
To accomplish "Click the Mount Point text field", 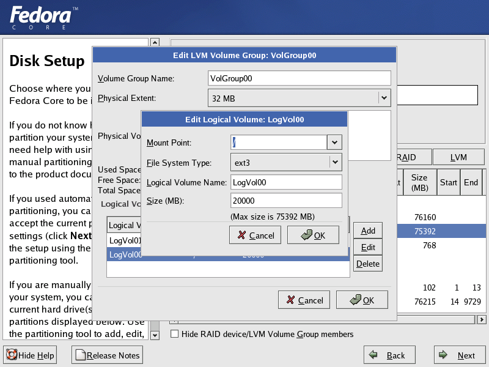I will coord(279,143).
